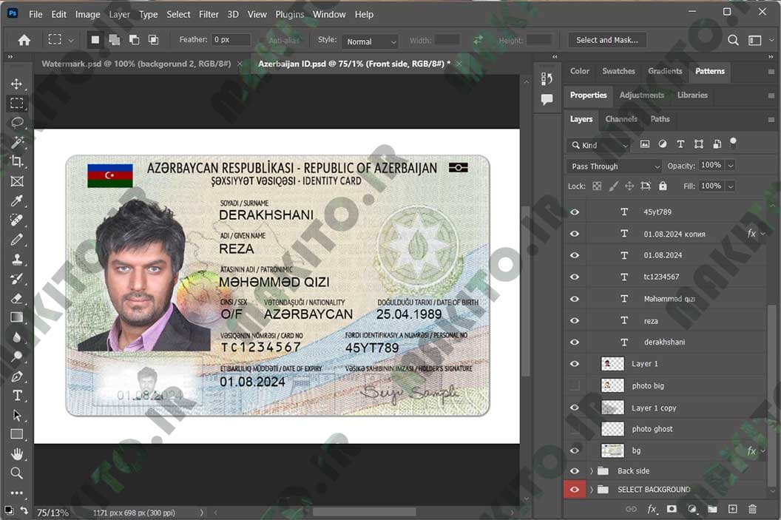Select the Frame tool
This screenshot has height=520, width=781.
16,181
